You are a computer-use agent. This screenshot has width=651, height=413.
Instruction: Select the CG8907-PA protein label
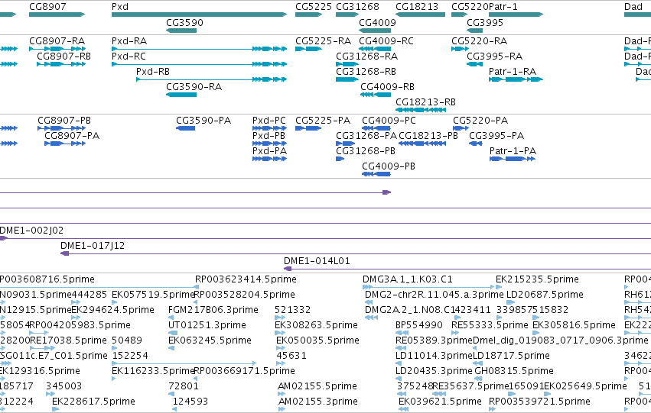click(72, 136)
